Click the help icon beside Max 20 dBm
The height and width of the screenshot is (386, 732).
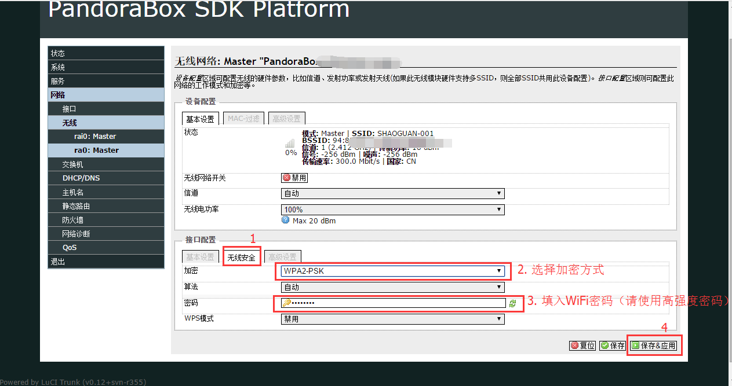click(x=285, y=220)
